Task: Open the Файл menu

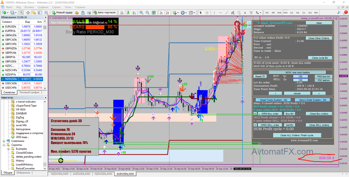Action: [9, 7]
